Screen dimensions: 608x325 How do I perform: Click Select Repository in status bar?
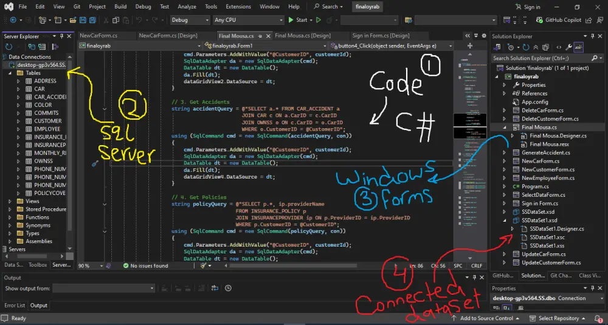tap(558, 318)
